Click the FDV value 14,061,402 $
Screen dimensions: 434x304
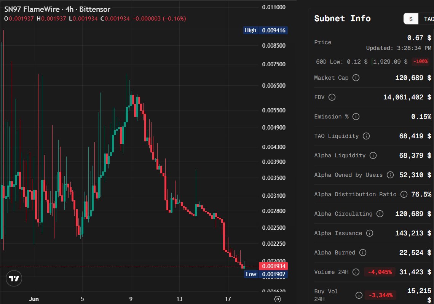click(407, 97)
